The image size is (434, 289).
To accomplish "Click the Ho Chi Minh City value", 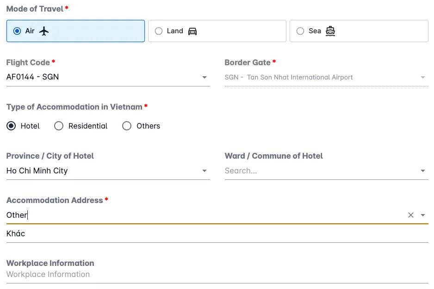I will [x=37, y=171].
